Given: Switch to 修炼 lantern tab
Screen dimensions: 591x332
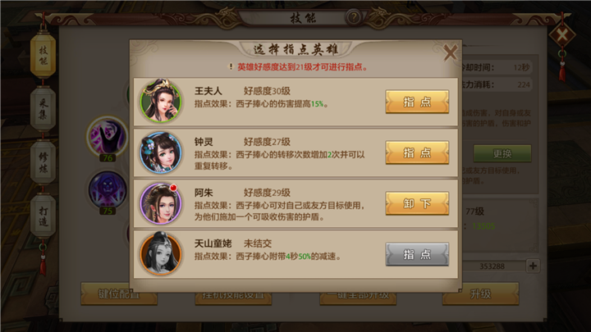Looking at the screenshot, I should click(43, 162).
